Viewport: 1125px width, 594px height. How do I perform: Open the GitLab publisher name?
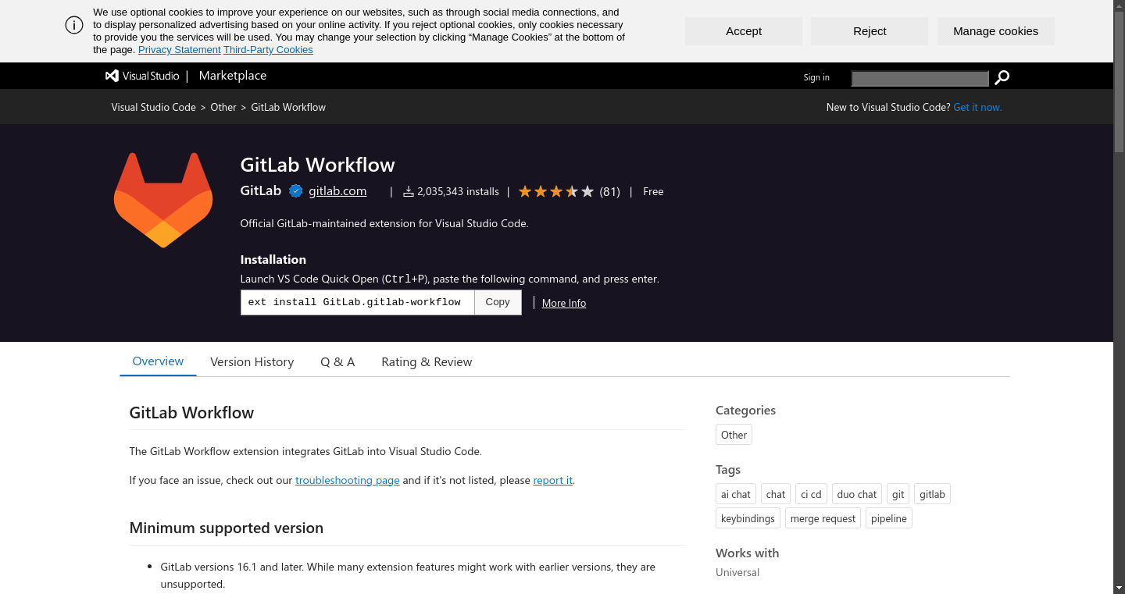261,190
